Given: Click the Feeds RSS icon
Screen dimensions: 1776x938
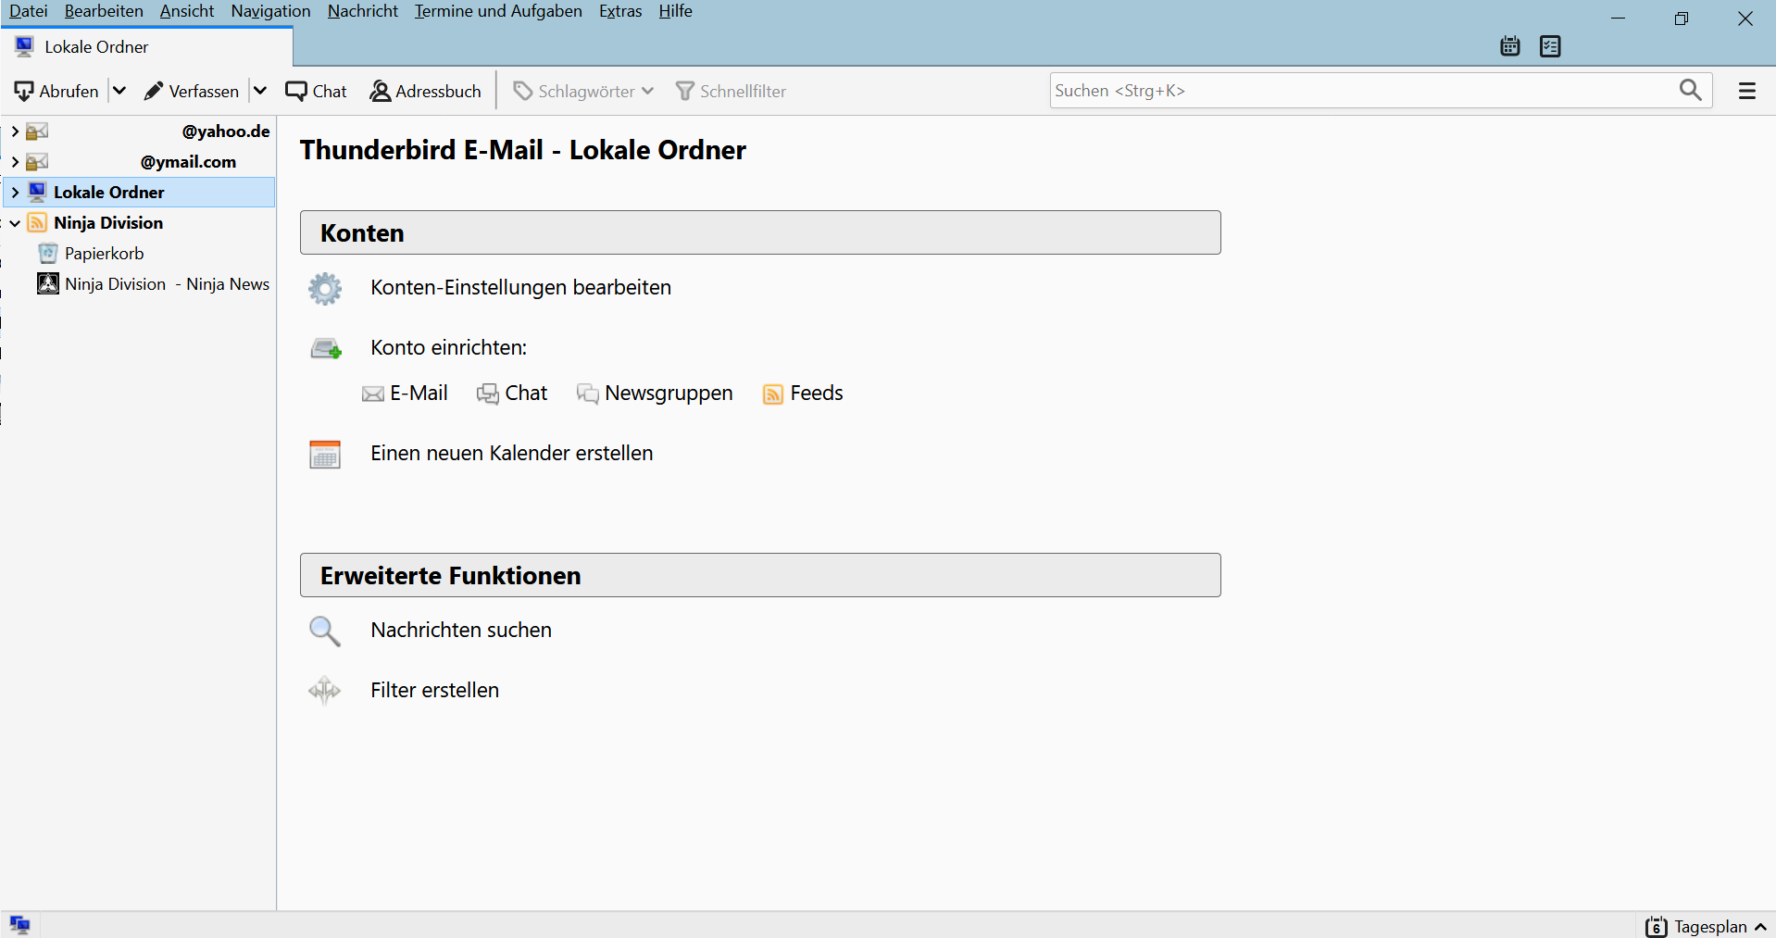Looking at the screenshot, I should click(773, 394).
